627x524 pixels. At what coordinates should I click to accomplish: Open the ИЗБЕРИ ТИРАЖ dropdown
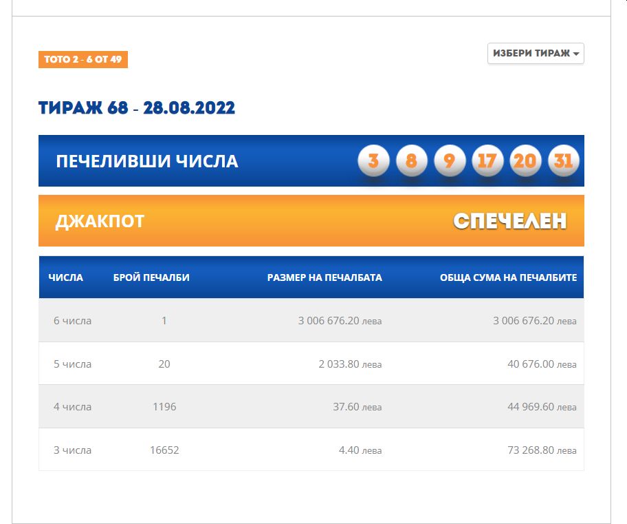(536, 53)
